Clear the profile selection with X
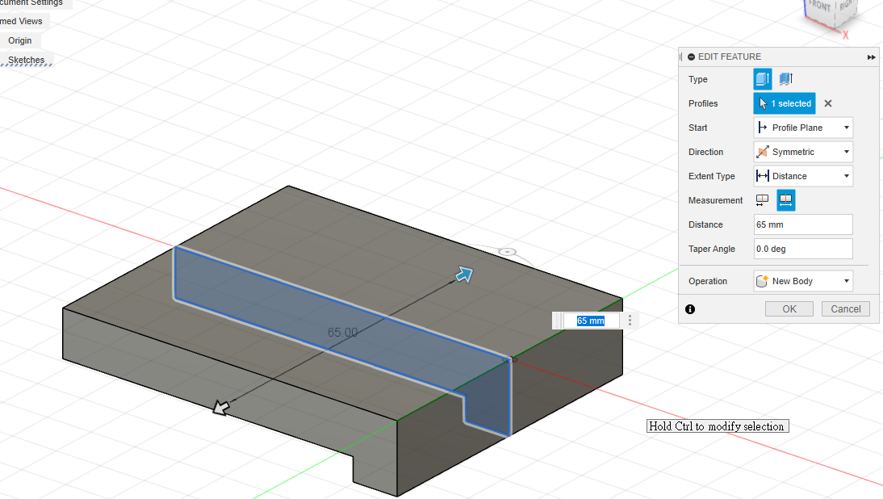The width and height of the screenshot is (883, 499). coord(828,103)
